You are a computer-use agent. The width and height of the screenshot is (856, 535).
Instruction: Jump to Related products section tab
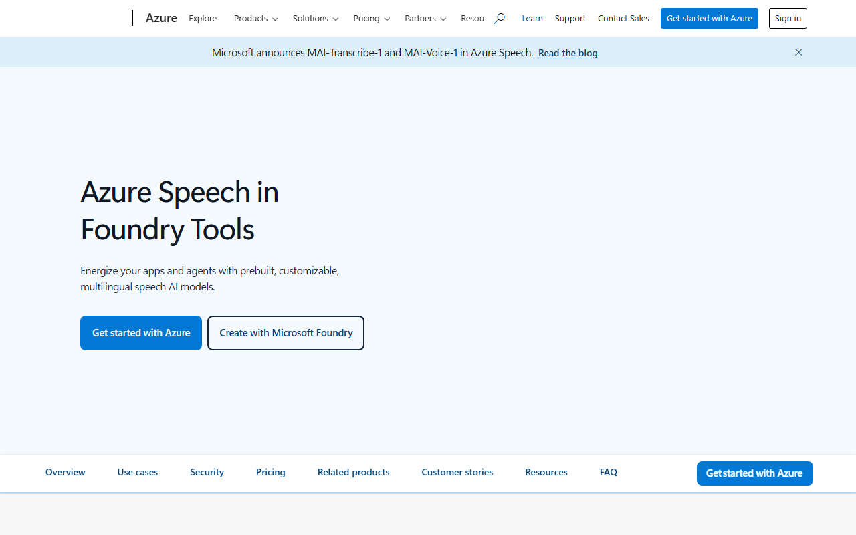pyautogui.click(x=354, y=472)
